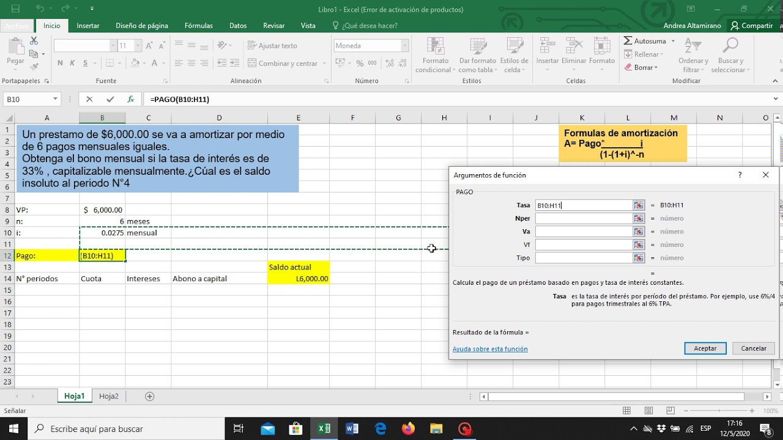Open Buscar y seleccionar menu
783x440 pixels.
point(732,55)
